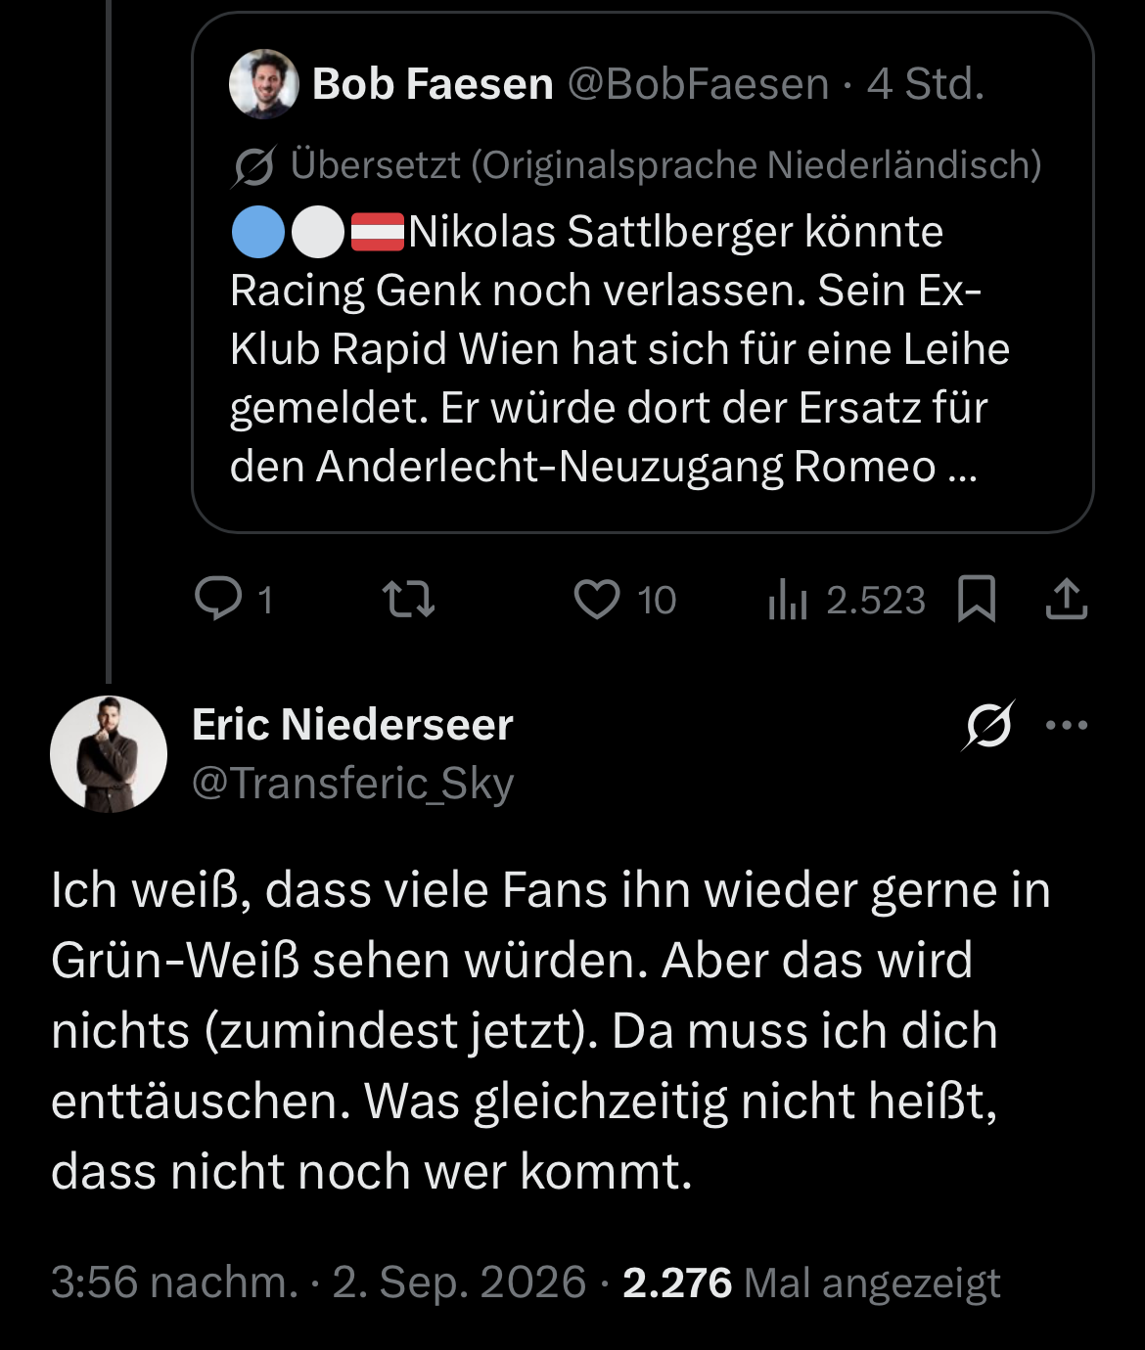Tap the share upload icon
This screenshot has width=1145, height=1350.
[1066, 599]
